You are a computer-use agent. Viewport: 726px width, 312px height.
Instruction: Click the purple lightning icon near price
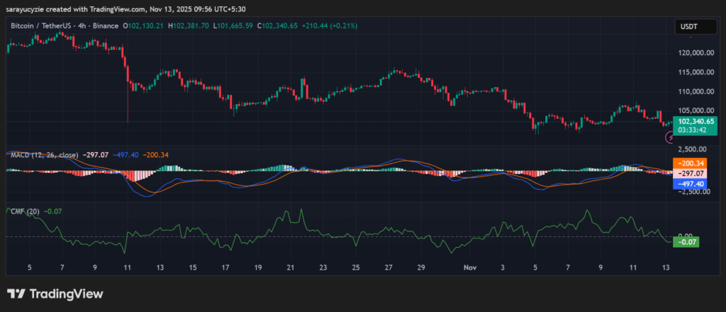tap(669, 138)
